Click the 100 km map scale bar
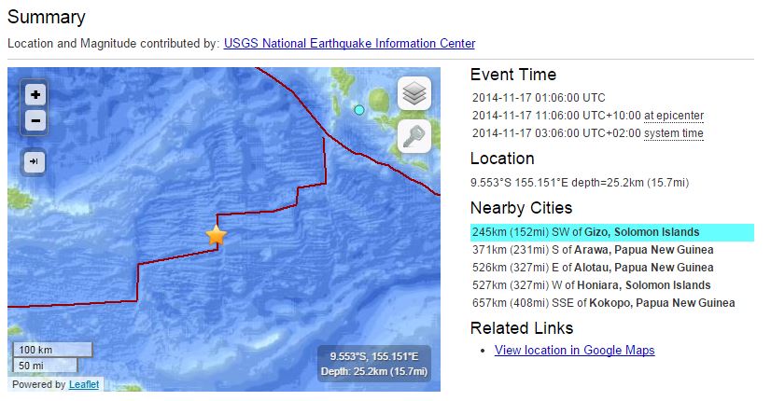This screenshot has height=401, width=771. 51,350
